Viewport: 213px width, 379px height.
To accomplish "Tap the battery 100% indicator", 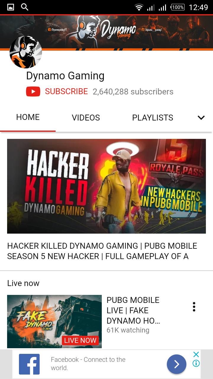I will coord(178,7).
